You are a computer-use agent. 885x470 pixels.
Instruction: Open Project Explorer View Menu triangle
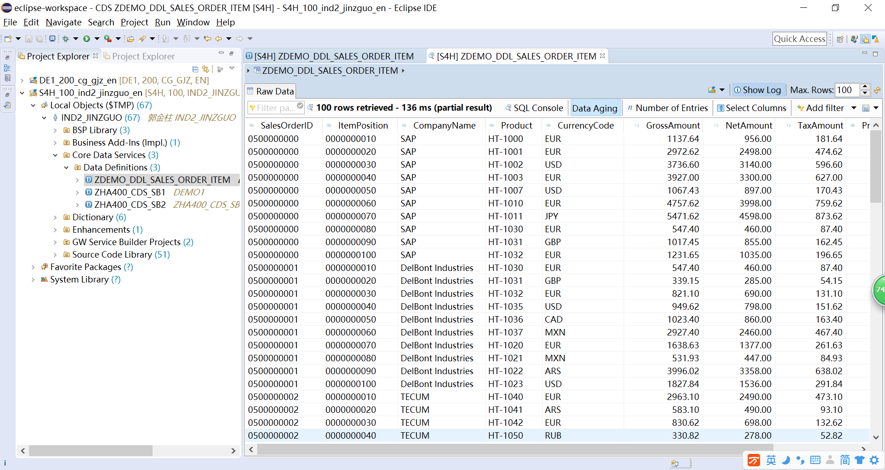232,69
